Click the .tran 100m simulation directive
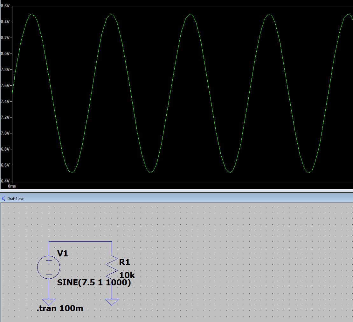The image size is (353, 322). coord(60,308)
